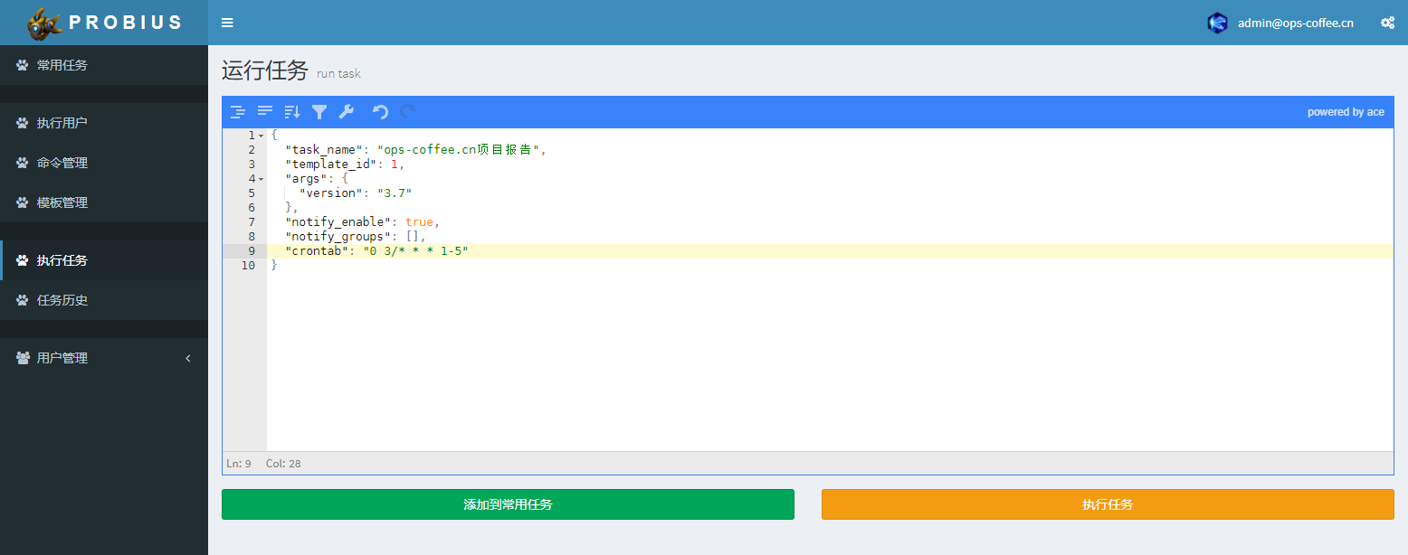1408x555 pixels.
Task: Undo the last edit in the editor
Action: pos(381,112)
